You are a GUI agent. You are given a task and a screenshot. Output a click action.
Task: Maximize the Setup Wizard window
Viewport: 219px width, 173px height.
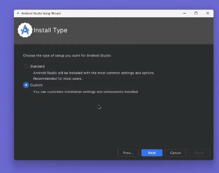[x=196, y=13]
